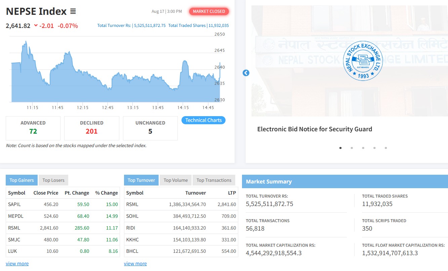Select second carousel dot
The image size is (448, 271).
click(x=352, y=148)
